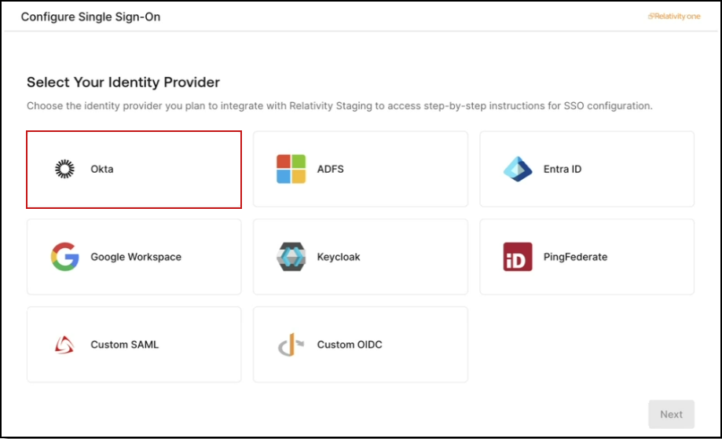Viewport: 722px width, 439px height.
Task: Click the PingFederate red iD icon
Action: (518, 257)
